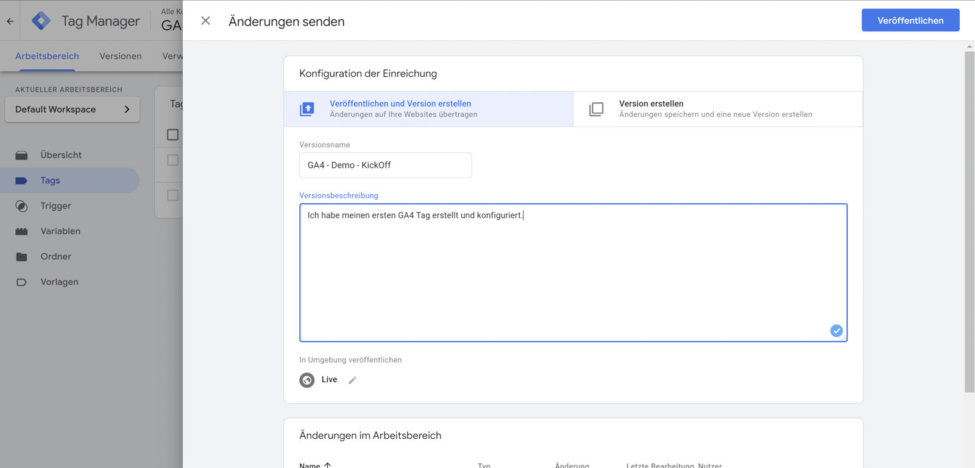Image resolution: width=975 pixels, height=468 pixels.
Task: Toggle the first tag row checkbox
Action: tap(173, 160)
